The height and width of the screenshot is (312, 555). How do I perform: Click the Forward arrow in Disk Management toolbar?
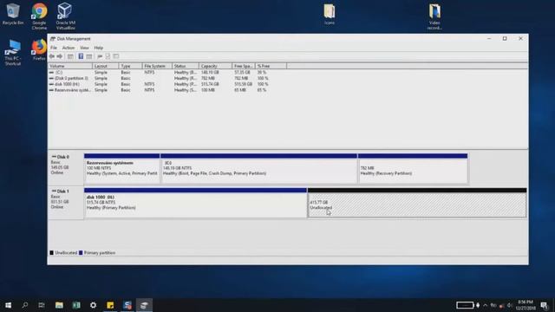pyautogui.click(x=60, y=56)
